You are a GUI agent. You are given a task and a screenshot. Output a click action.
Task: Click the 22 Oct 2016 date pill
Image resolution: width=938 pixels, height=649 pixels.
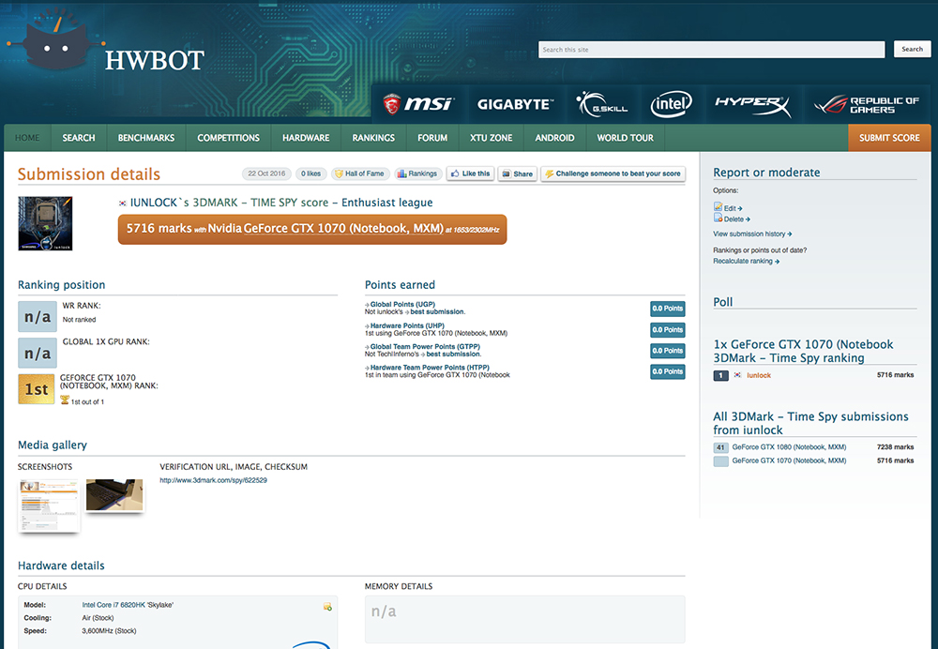click(x=266, y=174)
